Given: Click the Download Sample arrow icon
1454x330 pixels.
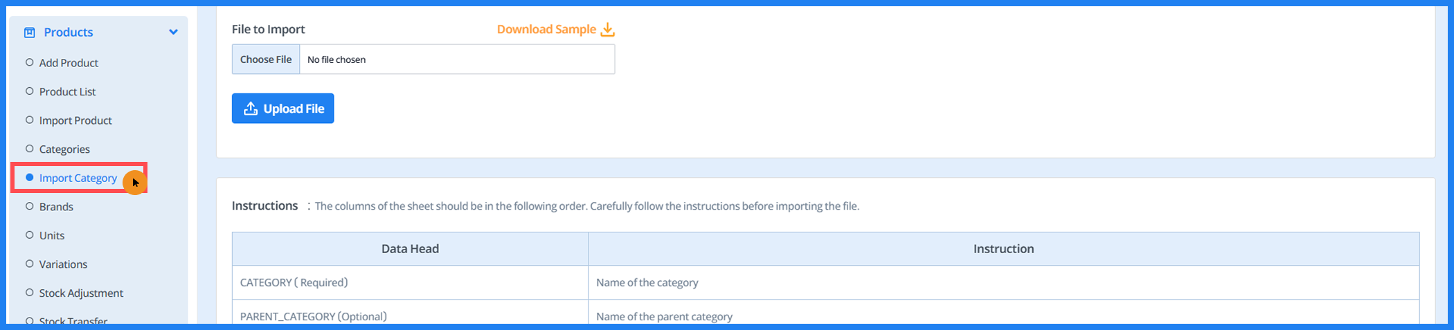Looking at the screenshot, I should tap(608, 30).
